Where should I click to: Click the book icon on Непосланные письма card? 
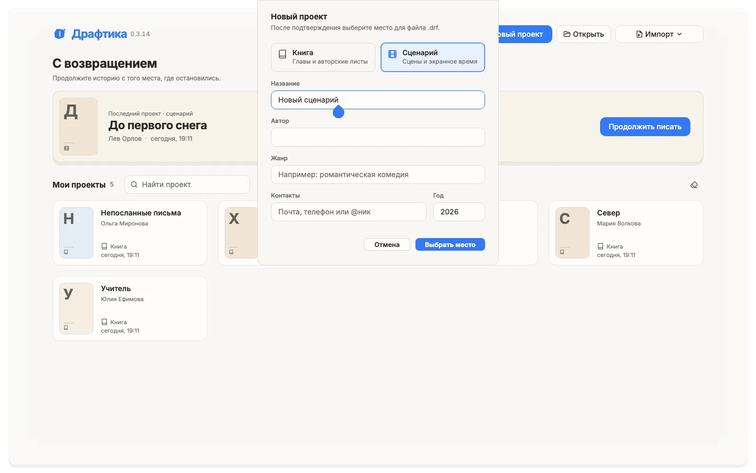tap(104, 246)
